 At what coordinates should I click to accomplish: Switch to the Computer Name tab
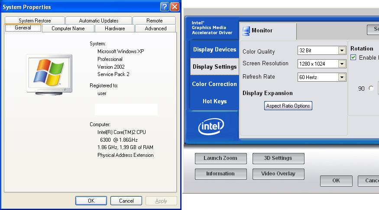pyautogui.click(x=68, y=29)
